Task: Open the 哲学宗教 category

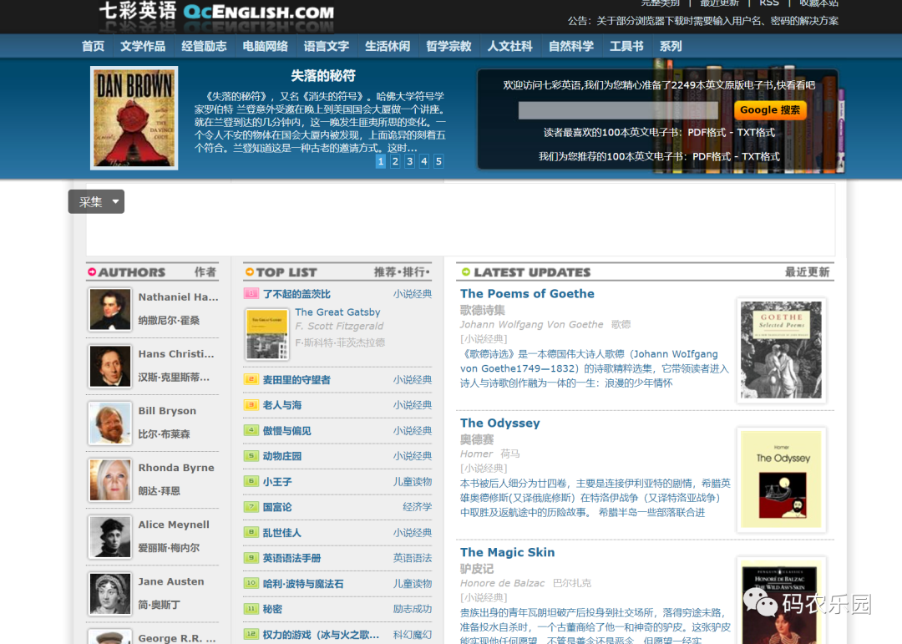Action: click(x=448, y=46)
